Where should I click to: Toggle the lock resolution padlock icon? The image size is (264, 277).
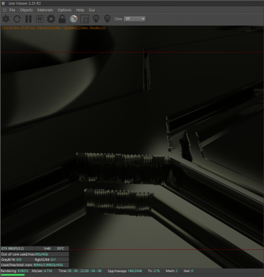tap(62, 19)
